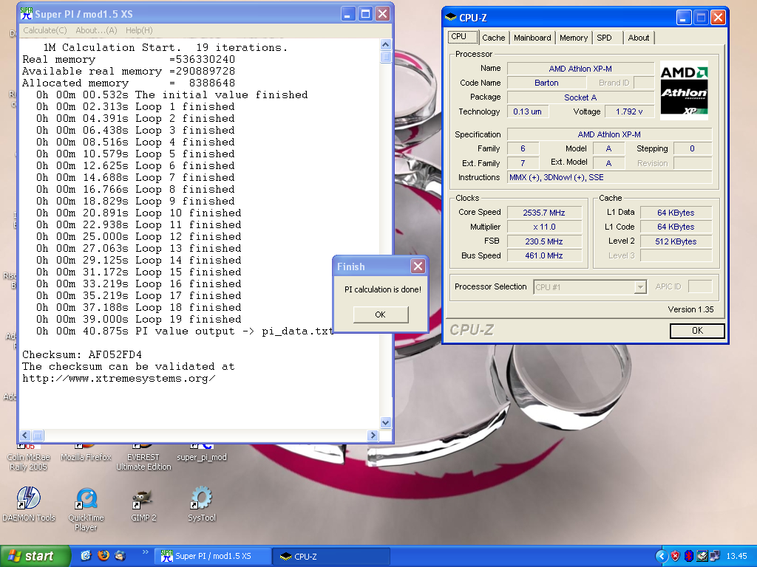Click the Loop 19 finished line
Screen dimensions: 757x567
click(138, 319)
